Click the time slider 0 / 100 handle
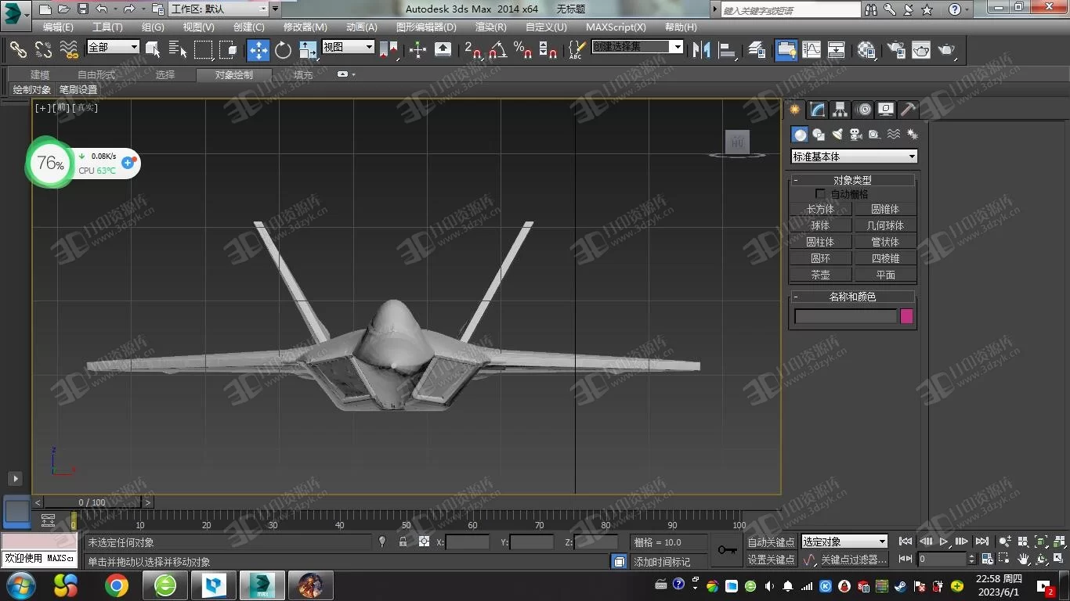This screenshot has height=601, width=1070. tap(92, 502)
